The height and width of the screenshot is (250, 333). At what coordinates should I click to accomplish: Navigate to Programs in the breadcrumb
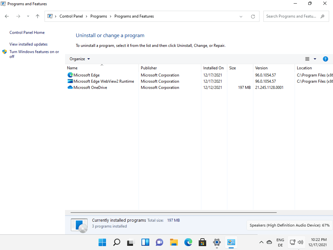(99, 16)
